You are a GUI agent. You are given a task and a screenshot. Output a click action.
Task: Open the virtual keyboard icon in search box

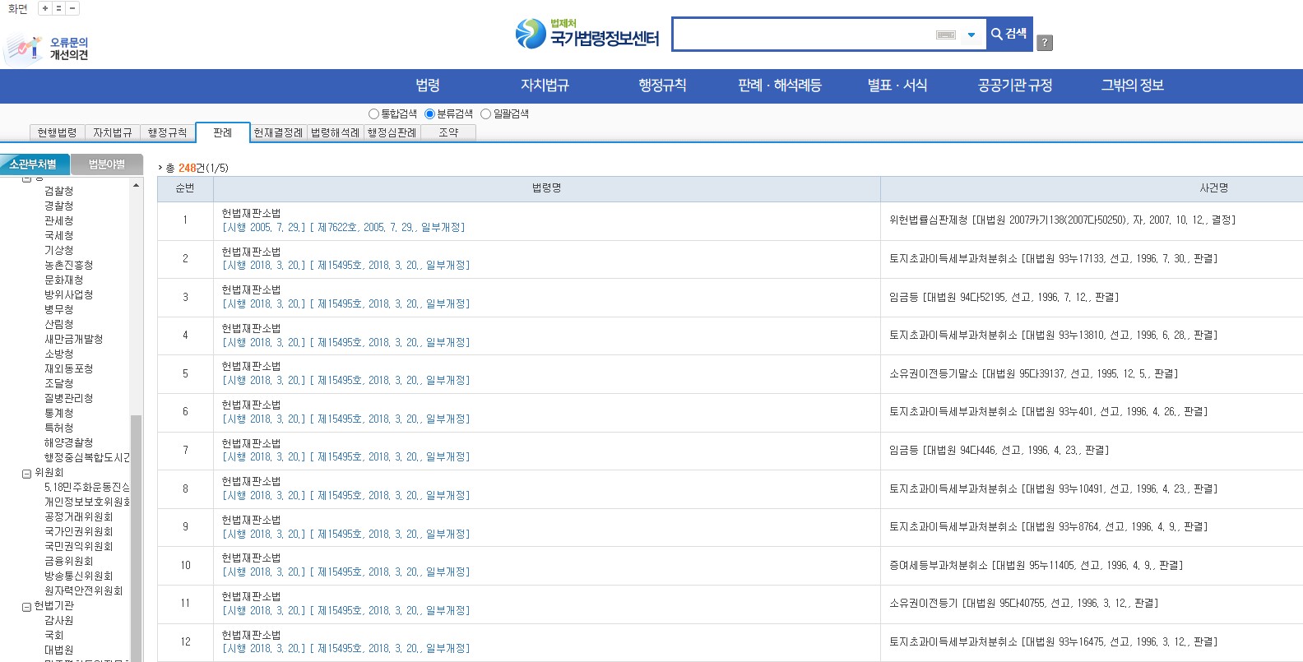click(946, 35)
